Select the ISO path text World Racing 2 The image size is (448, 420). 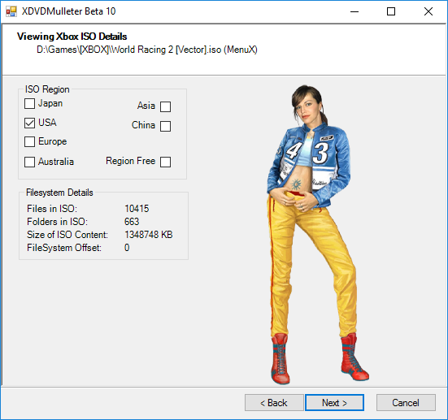141,50
